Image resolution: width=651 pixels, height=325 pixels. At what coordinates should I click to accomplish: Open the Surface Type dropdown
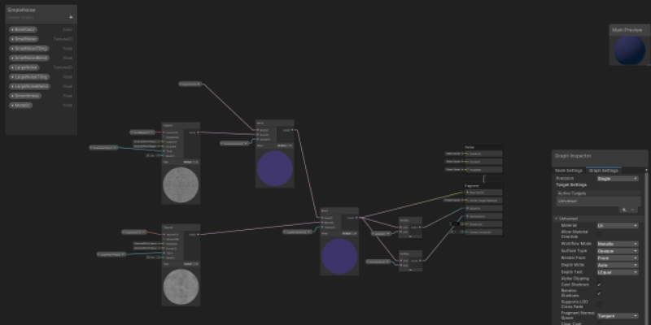(x=618, y=251)
